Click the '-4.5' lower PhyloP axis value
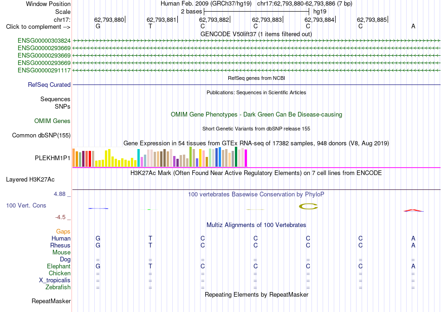 tap(60, 217)
